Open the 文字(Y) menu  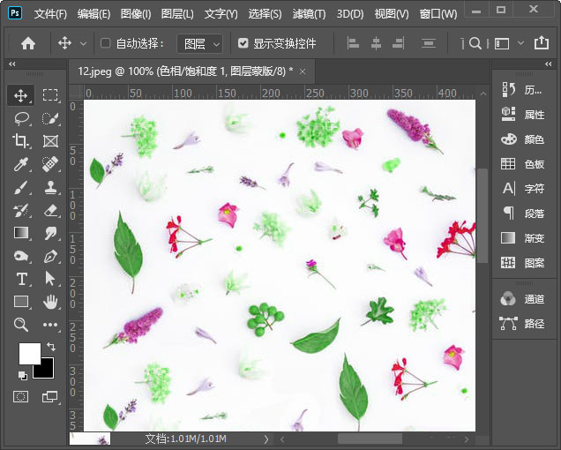pyautogui.click(x=221, y=14)
